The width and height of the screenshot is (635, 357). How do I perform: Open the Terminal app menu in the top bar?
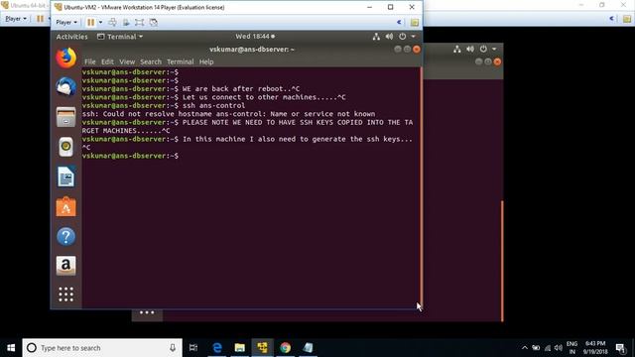tap(120, 37)
